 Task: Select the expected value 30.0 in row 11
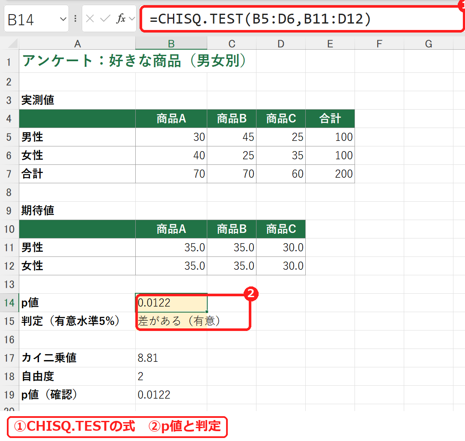click(281, 247)
